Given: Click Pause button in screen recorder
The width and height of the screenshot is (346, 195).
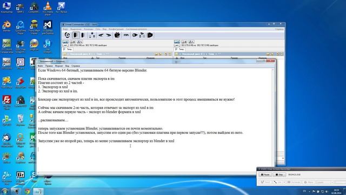Looking at the screenshot, I should click(265, 174).
